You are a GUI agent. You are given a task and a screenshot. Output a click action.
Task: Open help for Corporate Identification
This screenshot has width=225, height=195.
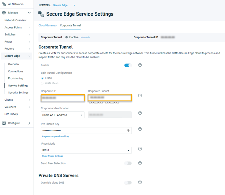140,113
